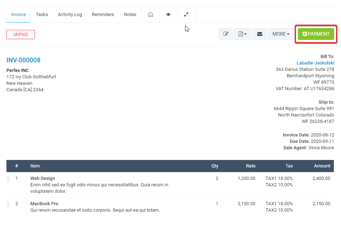Go to the Notes tab
Image resolution: width=341 pixels, height=228 pixels.
[130, 15]
